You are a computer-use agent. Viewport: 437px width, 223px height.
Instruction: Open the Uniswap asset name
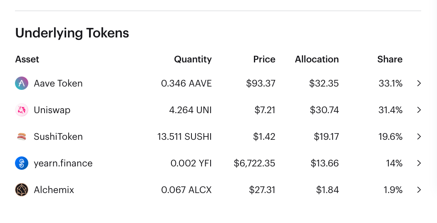point(52,110)
